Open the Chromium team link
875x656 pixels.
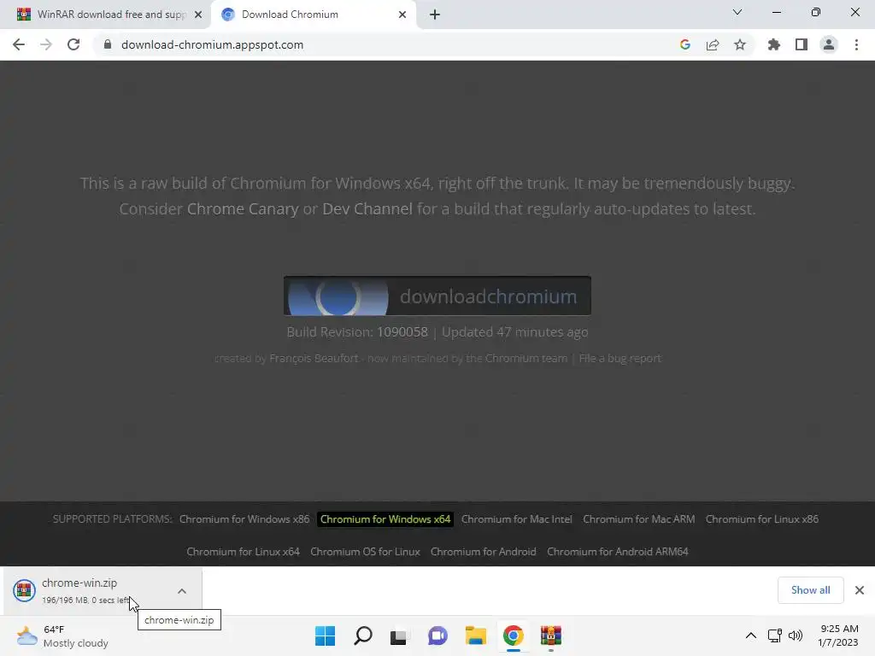(x=526, y=358)
